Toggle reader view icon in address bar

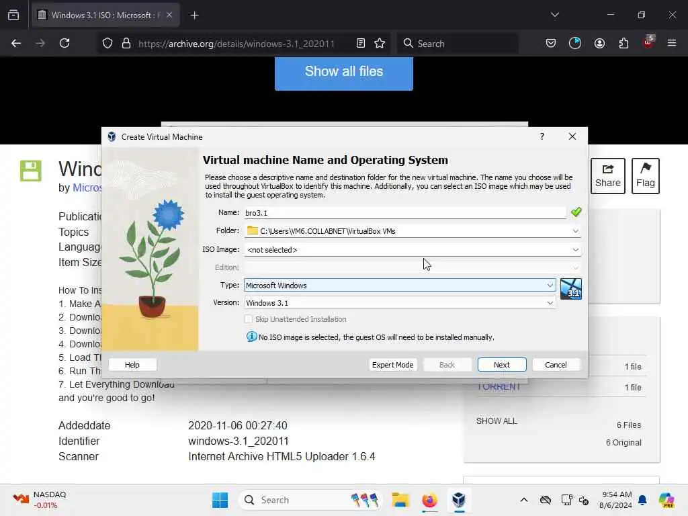click(x=361, y=43)
